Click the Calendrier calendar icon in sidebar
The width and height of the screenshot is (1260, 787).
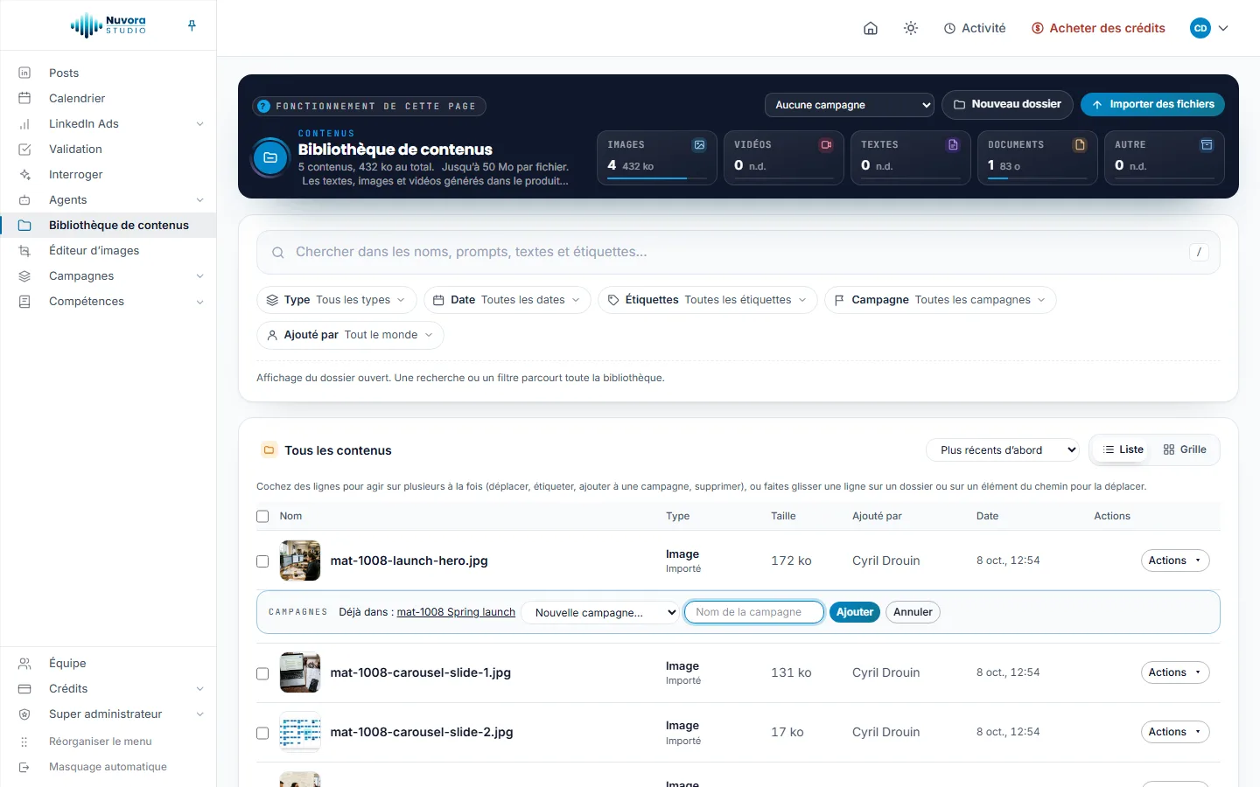pyautogui.click(x=24, y=98)
